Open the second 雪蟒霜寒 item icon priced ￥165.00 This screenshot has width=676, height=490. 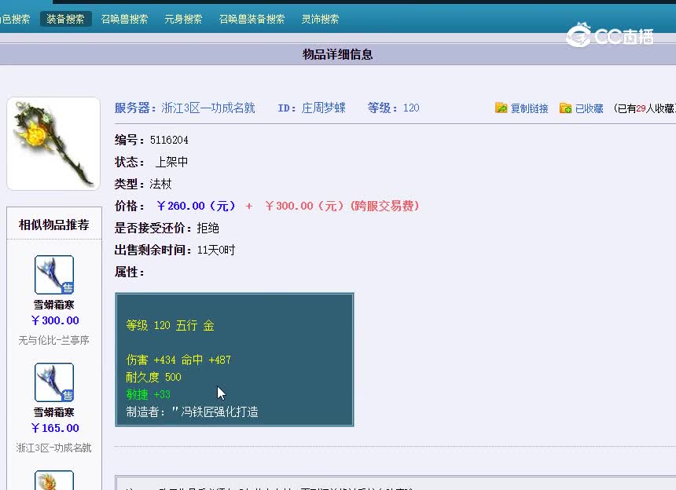[54, 382]
